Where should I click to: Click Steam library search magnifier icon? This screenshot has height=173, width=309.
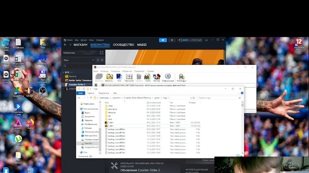click(x=65, y=66)
